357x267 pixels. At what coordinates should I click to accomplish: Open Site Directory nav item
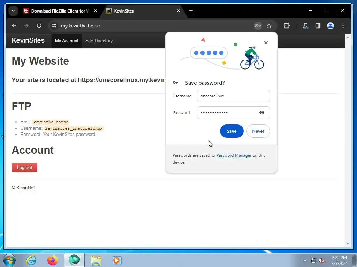point(99,41)
